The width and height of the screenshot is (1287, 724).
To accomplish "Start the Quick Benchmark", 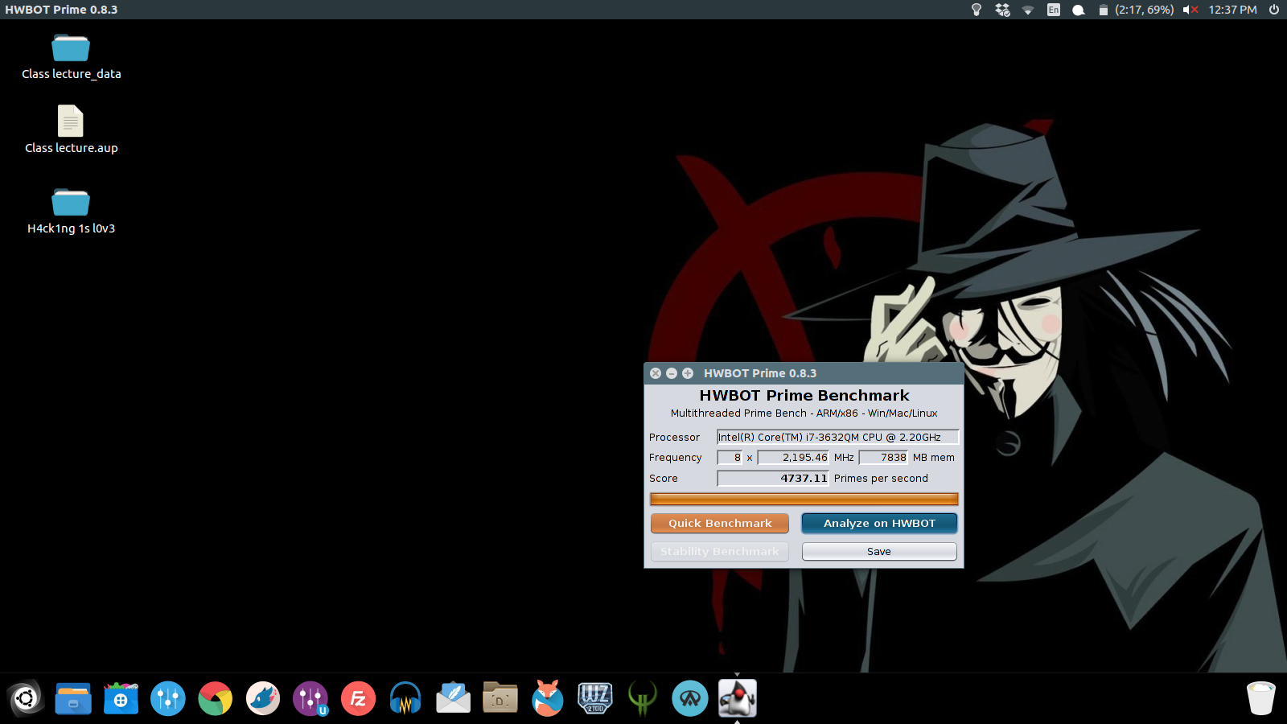I will click(x=720, y=523).
